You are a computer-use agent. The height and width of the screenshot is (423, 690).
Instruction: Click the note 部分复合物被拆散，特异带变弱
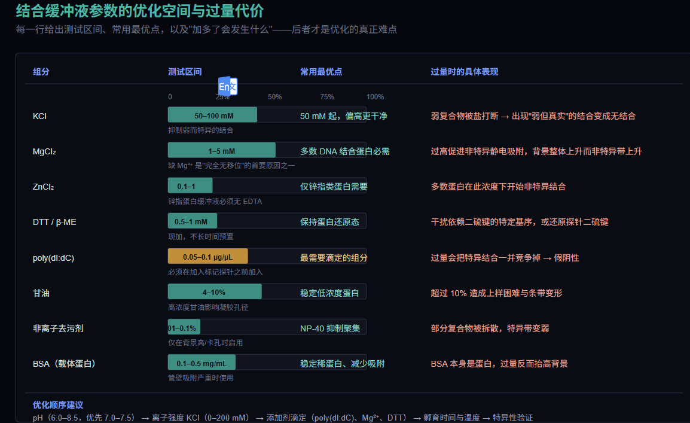click(x=490, y=328)
